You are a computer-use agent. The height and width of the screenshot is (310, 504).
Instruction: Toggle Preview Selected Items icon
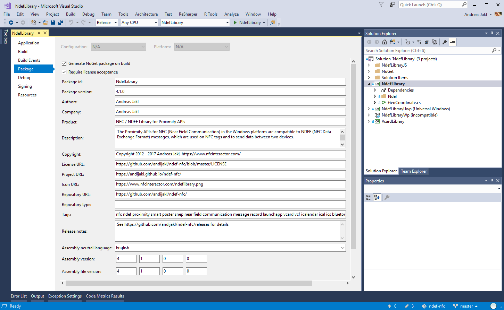click(452, 42)
